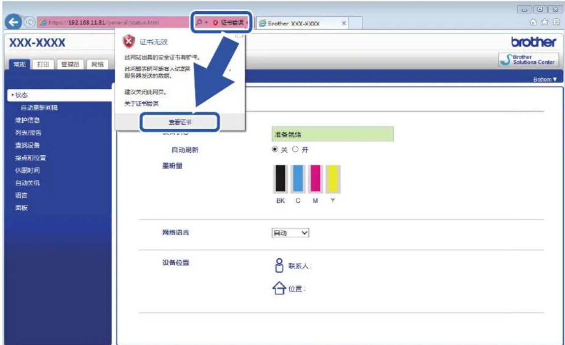The height and width of the screenshot is (345, 565).
Task: Click the yellow Y toner level bar
Action: point(333,179)
